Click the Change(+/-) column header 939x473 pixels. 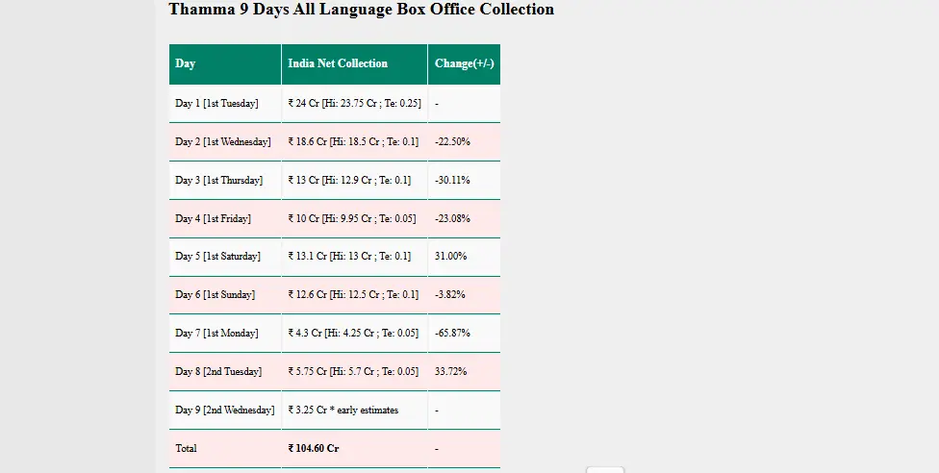pos(464,63)
